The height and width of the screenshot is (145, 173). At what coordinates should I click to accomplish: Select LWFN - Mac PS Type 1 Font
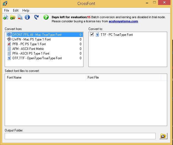point(44,39)
